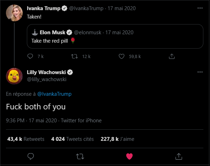This screenshot has height=166, width=210.
Task: Open Ivanka Trump's profile picture
Action: 14,13
